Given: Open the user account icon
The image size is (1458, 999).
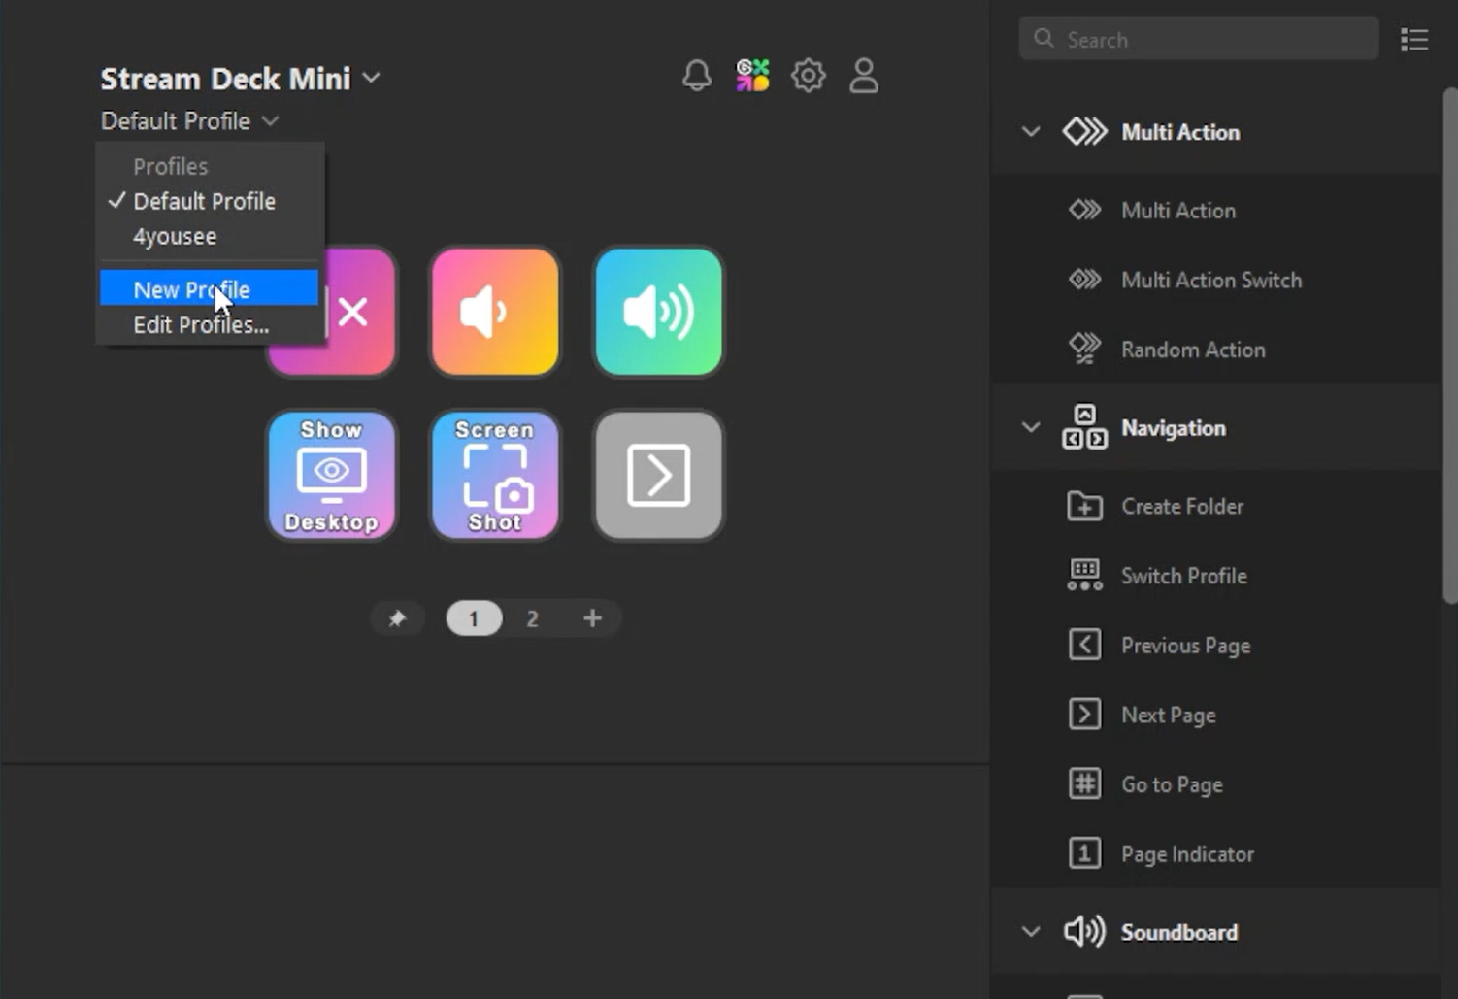Looking at the screenshot, I should pos(863,75).
